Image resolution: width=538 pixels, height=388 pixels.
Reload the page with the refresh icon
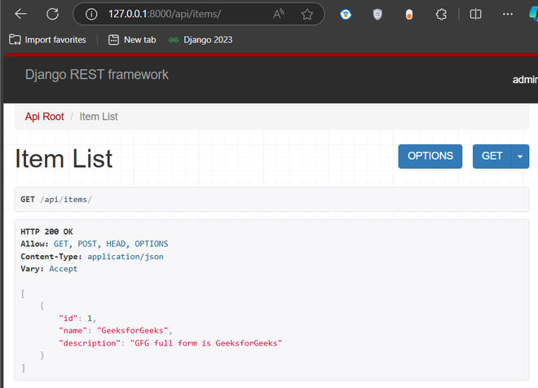click(x=53, y=15)
